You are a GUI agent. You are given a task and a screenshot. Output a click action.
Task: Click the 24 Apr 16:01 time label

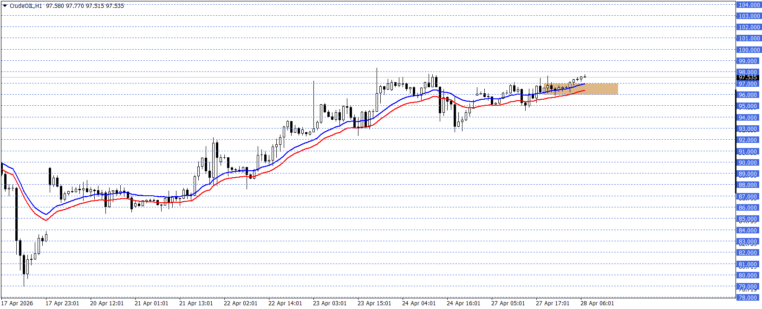[463, 303]
